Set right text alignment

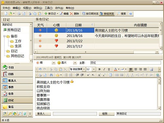point(140,69)
